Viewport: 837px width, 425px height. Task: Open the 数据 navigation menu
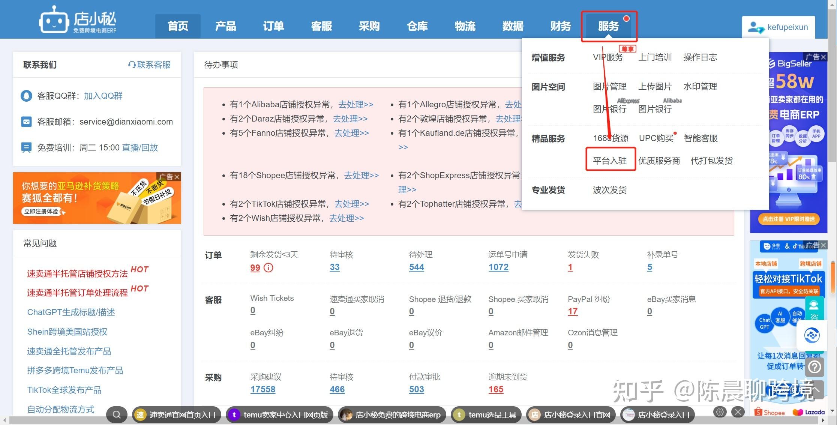tap(513, 26)
